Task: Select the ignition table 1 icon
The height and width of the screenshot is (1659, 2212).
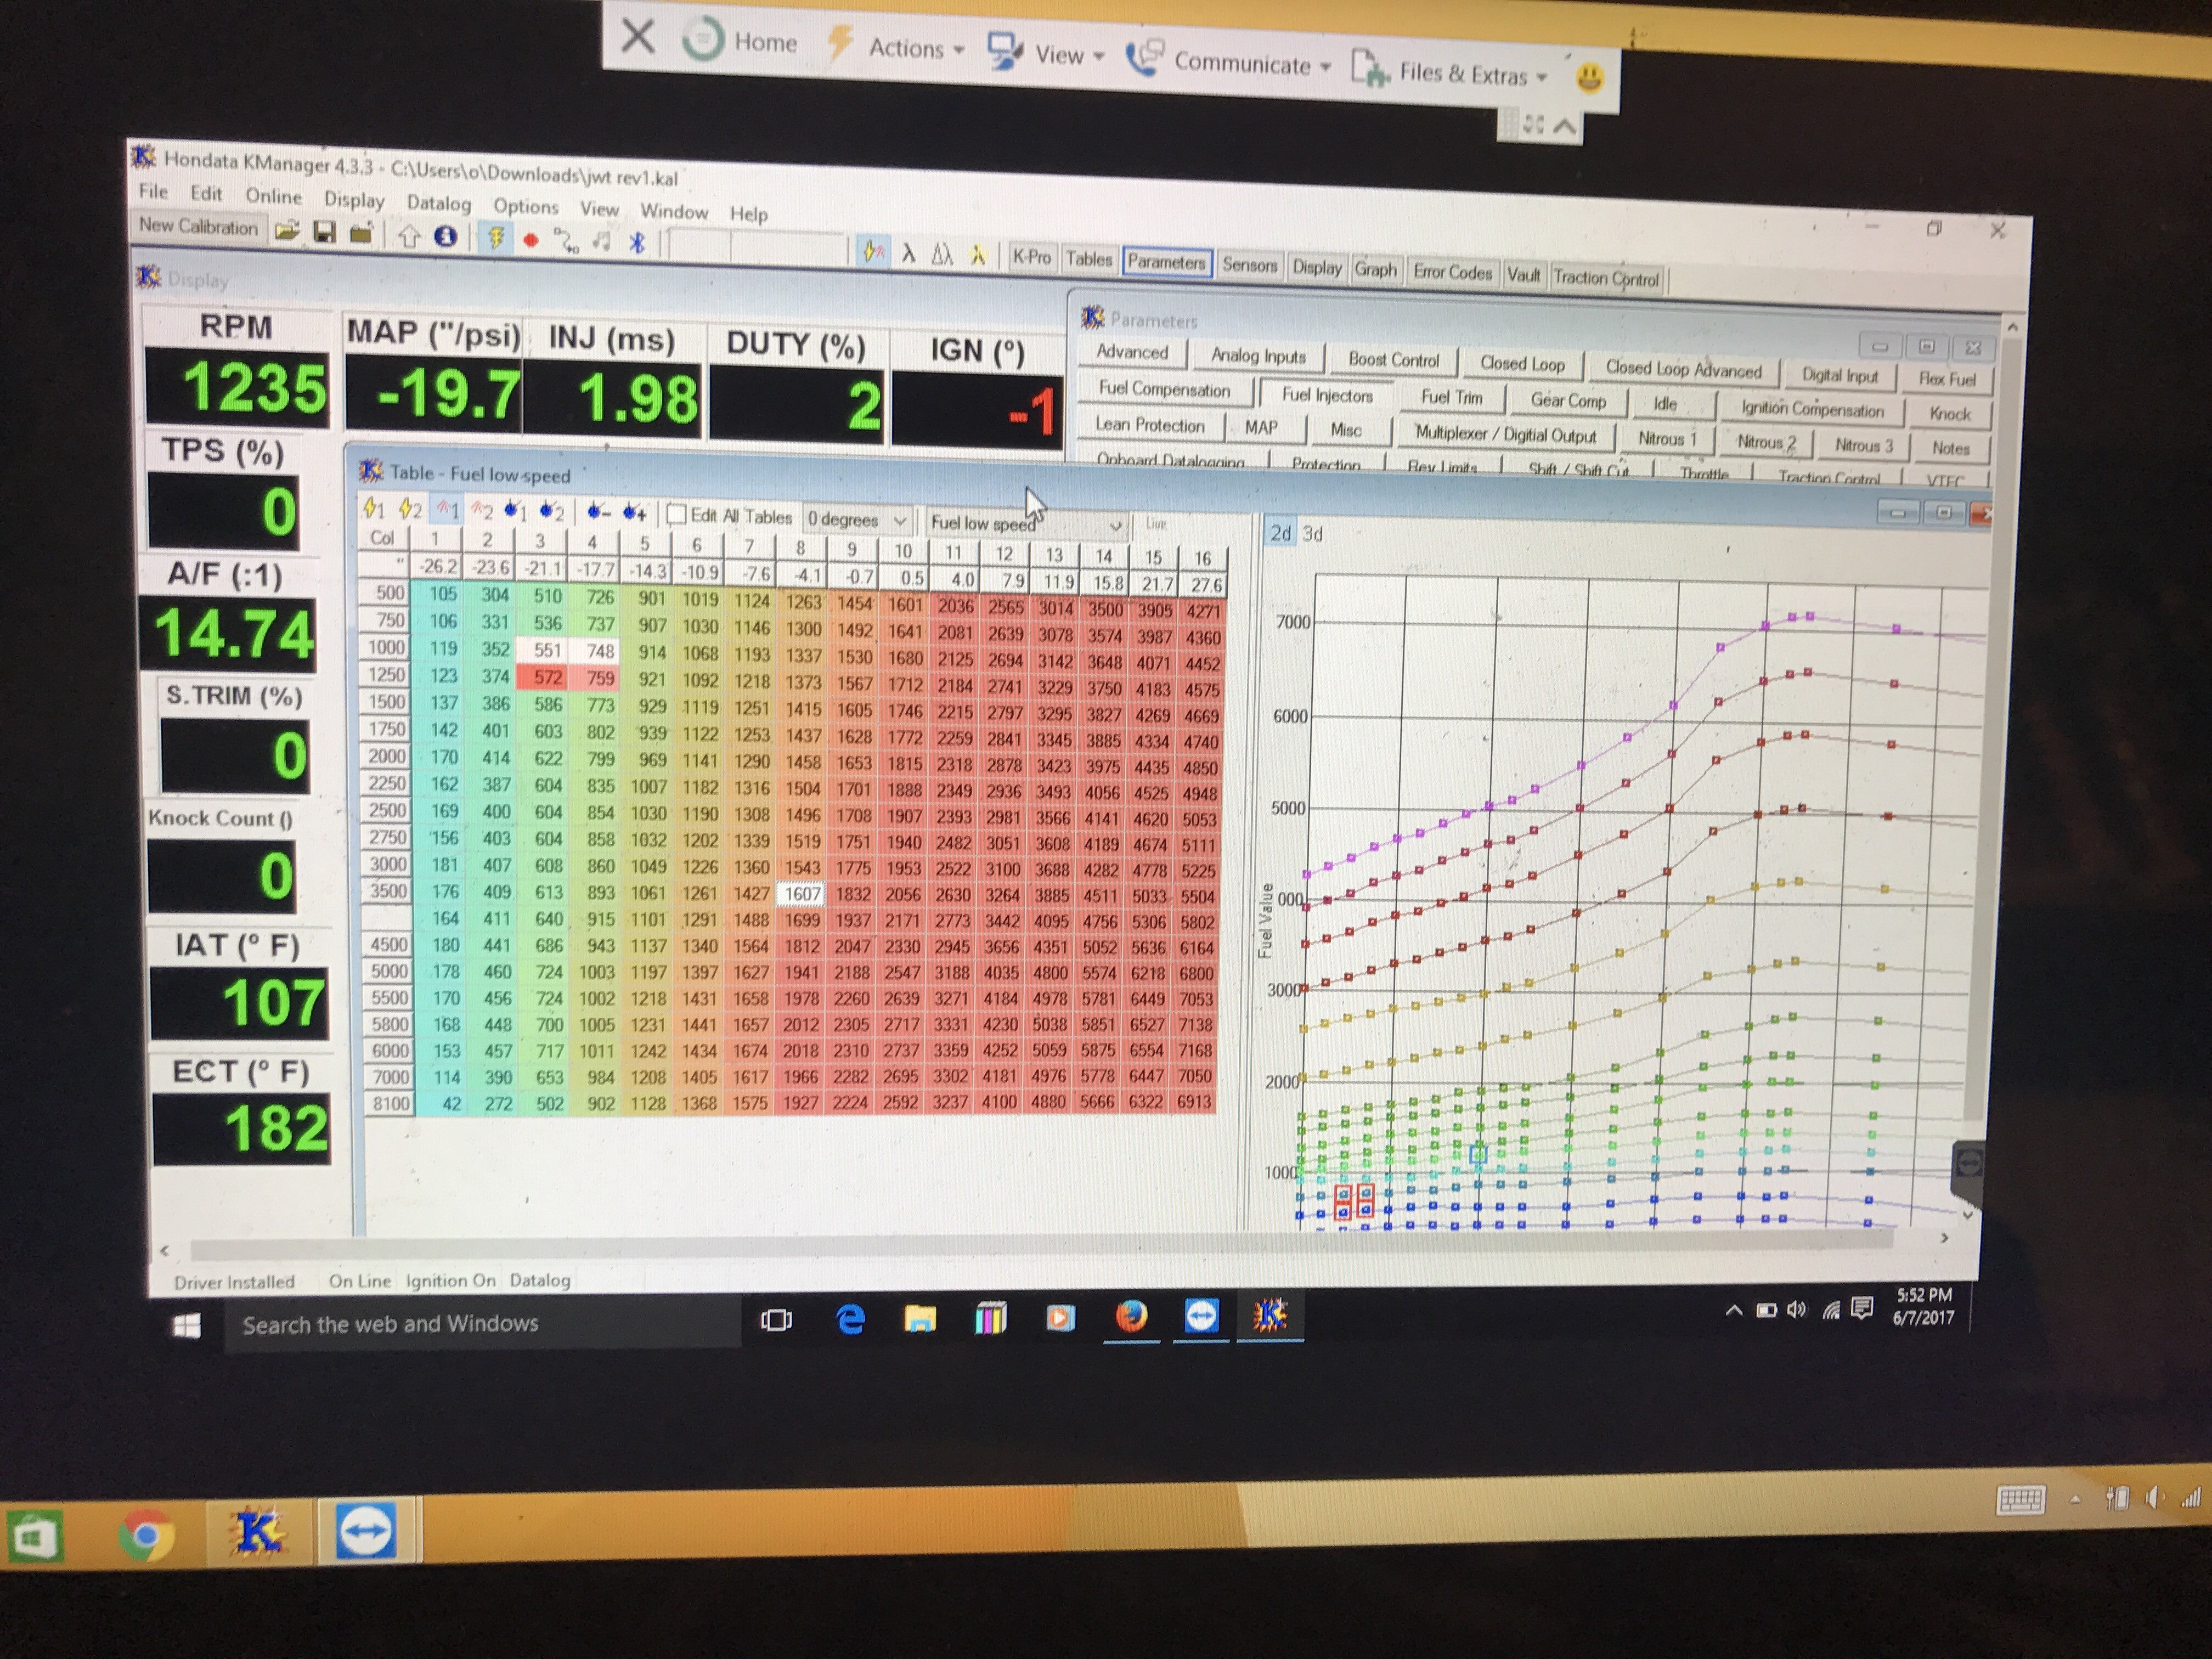Action: [374, 509]
